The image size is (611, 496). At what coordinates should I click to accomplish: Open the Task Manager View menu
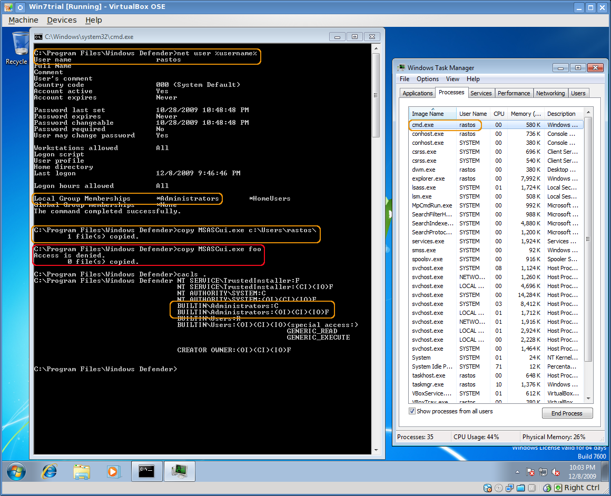click(452, 78)
